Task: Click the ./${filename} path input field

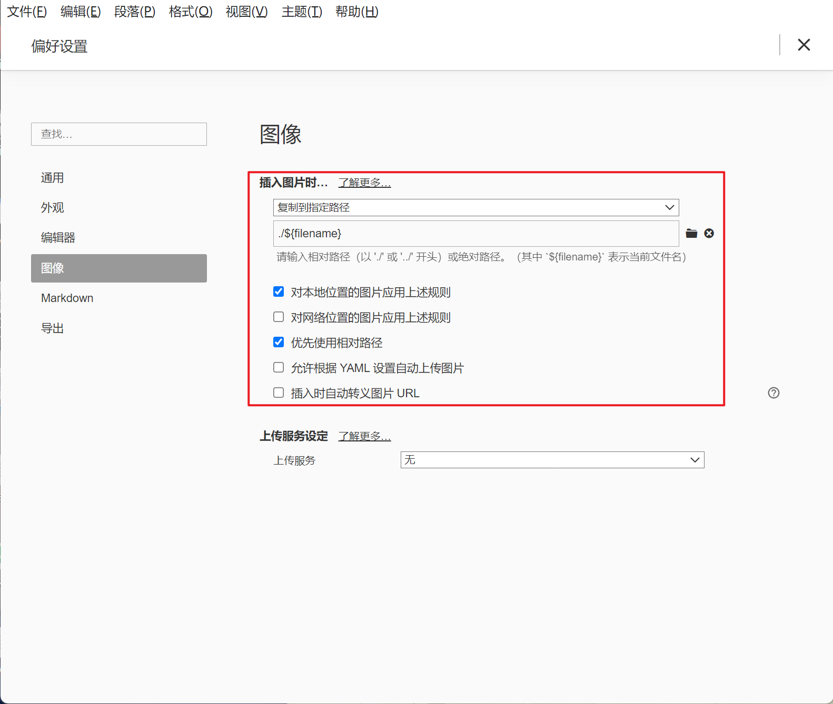Action: 476,234
